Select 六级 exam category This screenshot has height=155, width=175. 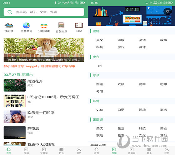click(x=121, y=84)
